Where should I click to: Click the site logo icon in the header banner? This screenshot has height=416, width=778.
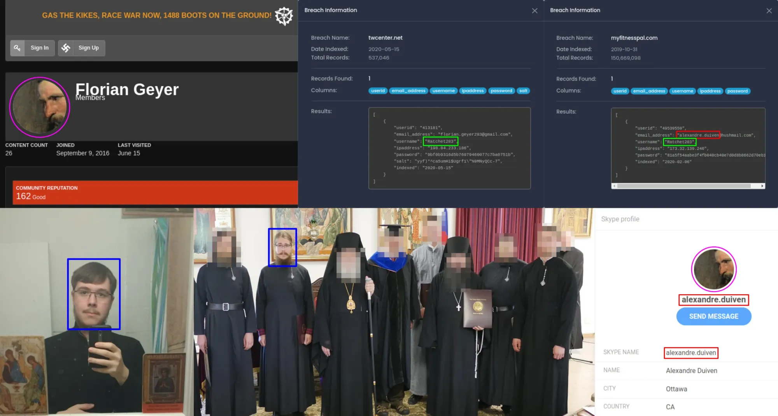(x=283, y=16)
